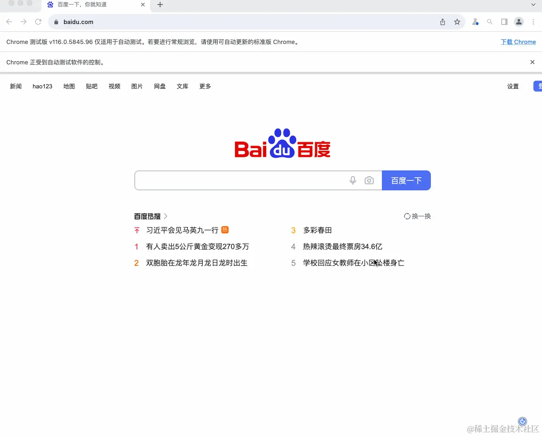Activate voice search microphone icon
This screenshot has height=436, width=542.
(352, 180)
